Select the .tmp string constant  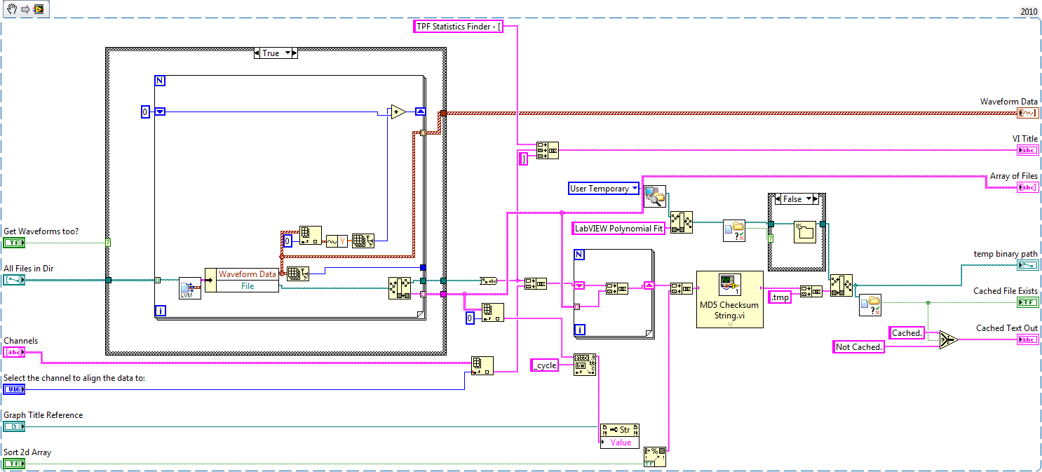(780, 297)
